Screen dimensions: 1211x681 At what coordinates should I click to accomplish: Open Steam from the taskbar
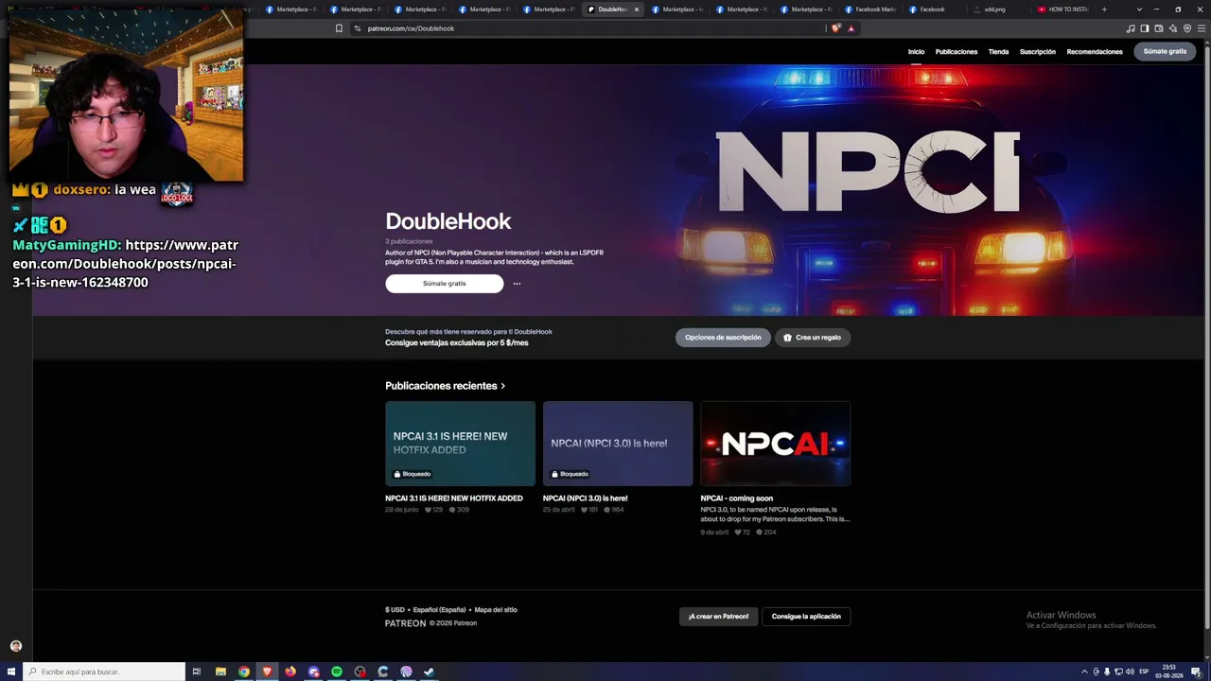pyautogui.click(x=430, y=672)
